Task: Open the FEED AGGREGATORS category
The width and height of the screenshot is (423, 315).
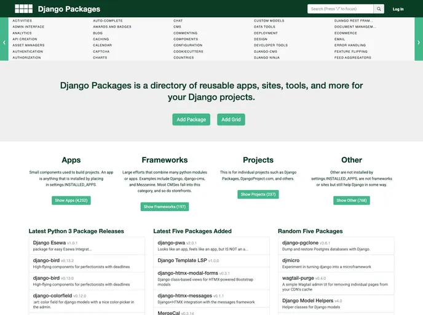Action: click(x=353, y=57)
